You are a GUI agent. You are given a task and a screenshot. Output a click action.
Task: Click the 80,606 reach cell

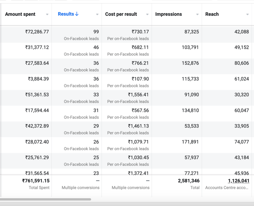pos(242,63)
